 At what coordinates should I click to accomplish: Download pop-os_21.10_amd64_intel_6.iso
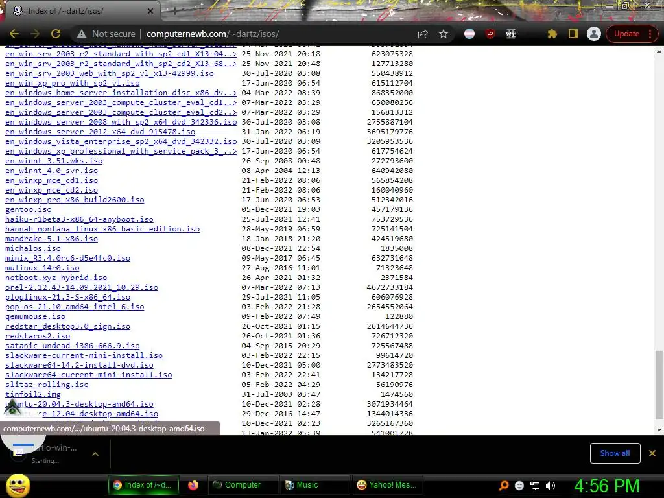pyautogui.click(x=75, y=307)
